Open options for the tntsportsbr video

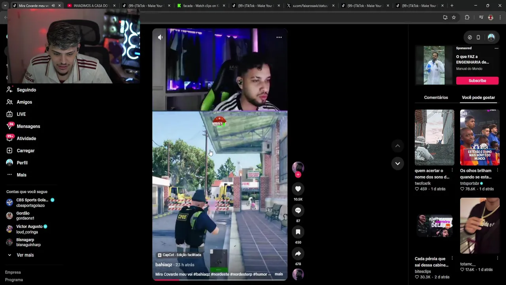tap(497, 171)
